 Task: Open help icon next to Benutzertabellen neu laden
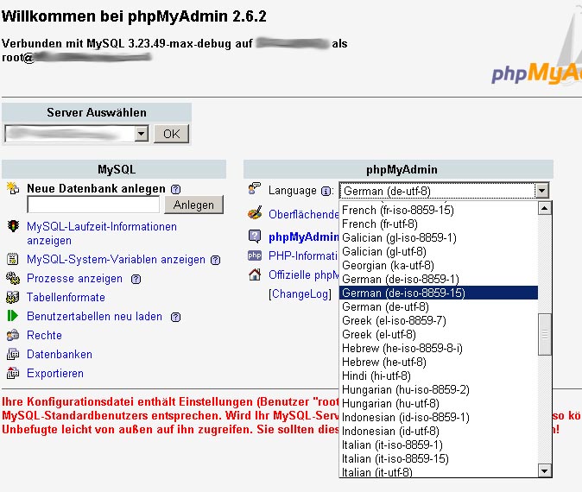pos(175,317)
